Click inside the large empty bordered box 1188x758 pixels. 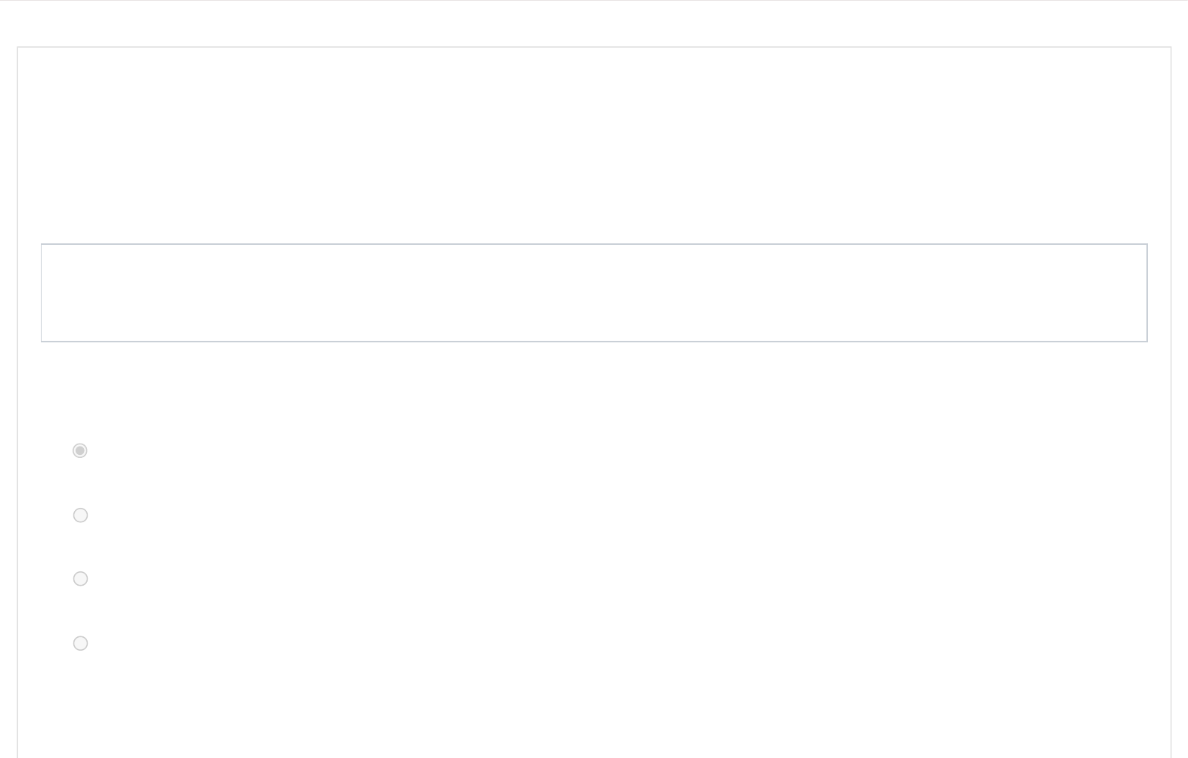[594, 292]
